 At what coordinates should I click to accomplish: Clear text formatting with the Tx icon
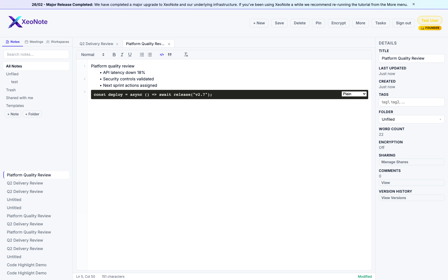click(186, 55)
